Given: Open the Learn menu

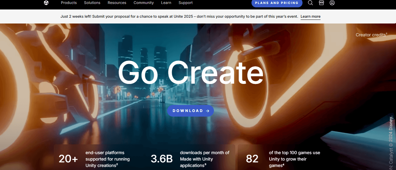Looking at the screenshot, I should coord(166,3).
